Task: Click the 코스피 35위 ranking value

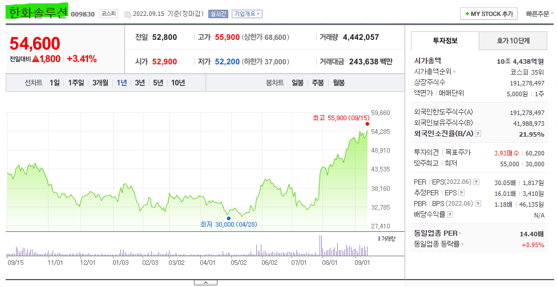Action: pyautogui.click(x=527, y=72)
